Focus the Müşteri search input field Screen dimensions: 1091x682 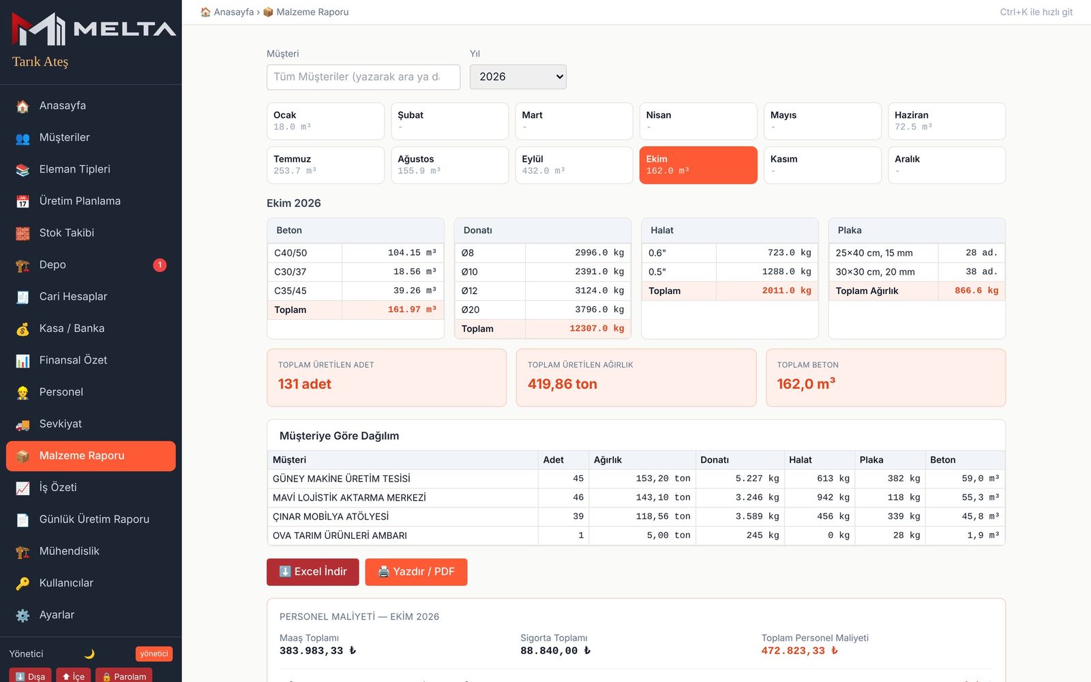point(363,77)
